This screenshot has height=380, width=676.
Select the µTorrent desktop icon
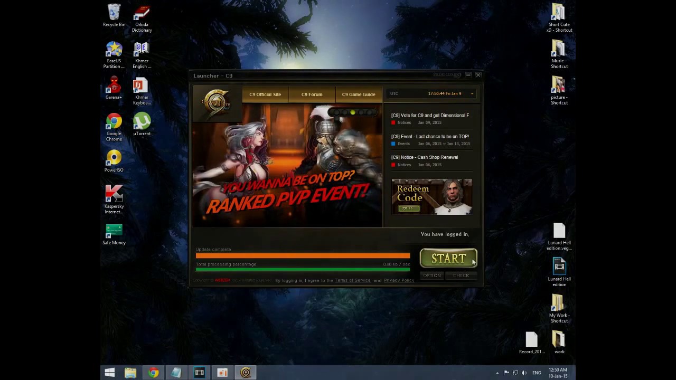pos(142,125)
